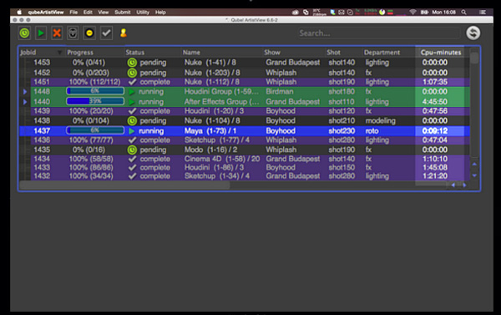Open the Edit menu
501x315 pixels.
pos(88,13)
